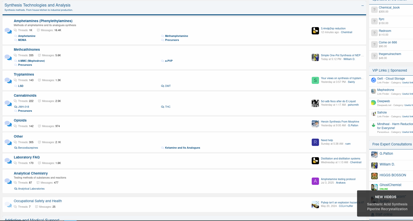Viewport: 413px width, 221px height.
Task: Open the Methcathinones forum
Action: pos(27,49)
